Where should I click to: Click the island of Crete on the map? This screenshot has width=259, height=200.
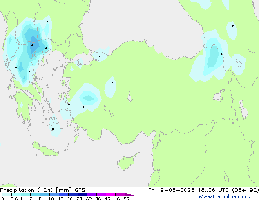coord(45,149)
